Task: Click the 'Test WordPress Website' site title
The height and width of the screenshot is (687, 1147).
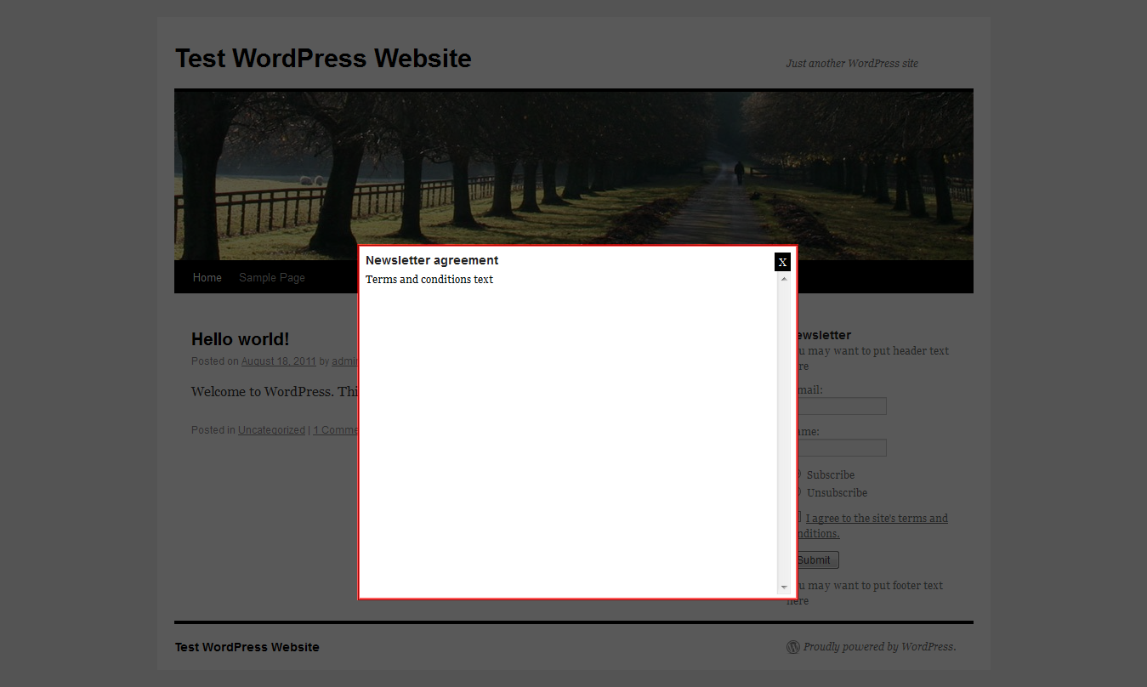Action: tap(323, 59)
